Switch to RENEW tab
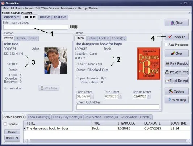193x146 pixels. (45, 17)
